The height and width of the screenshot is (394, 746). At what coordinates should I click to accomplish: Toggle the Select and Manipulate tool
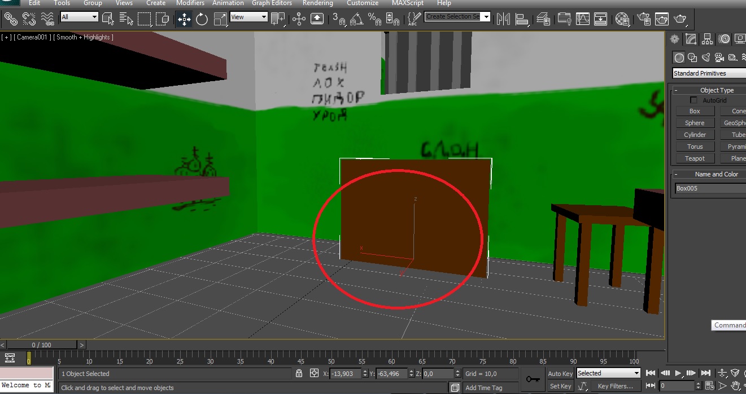point(299,19)
